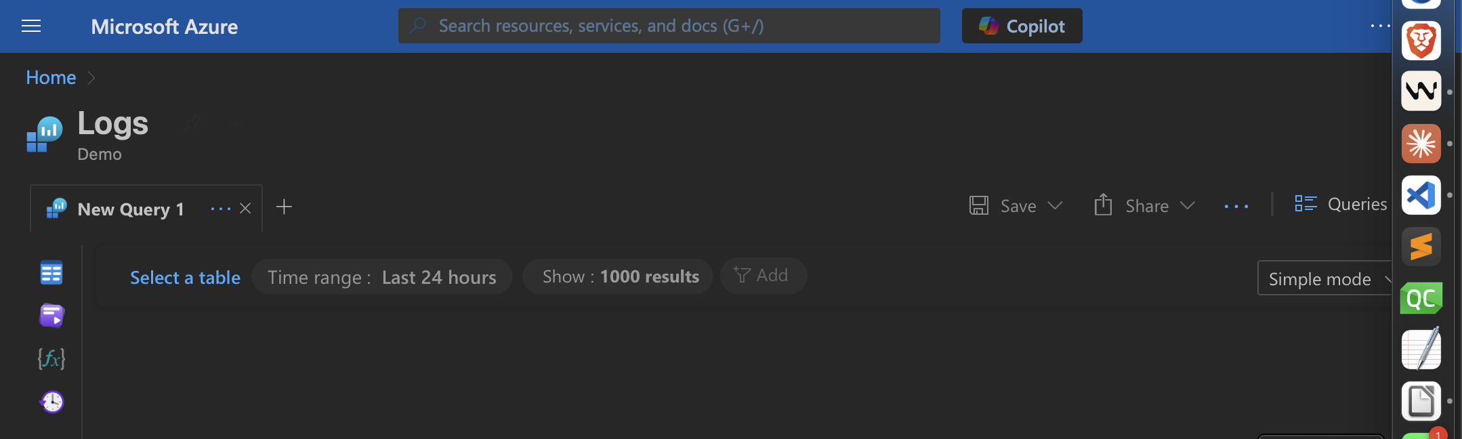
Task: Click the Home breadcrumb link
Action: coord(51,77)
